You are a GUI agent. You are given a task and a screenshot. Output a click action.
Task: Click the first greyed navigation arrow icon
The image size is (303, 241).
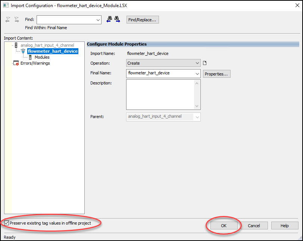tap(8, 19)
